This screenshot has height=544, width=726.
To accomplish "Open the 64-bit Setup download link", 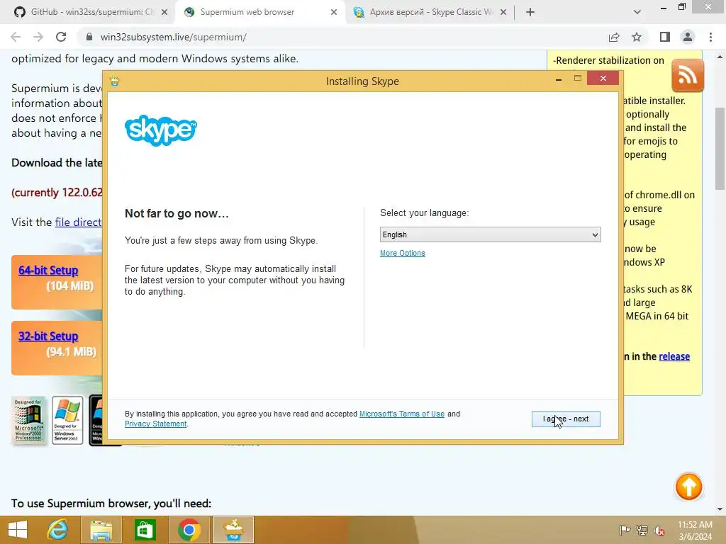I will click(48, 270).
